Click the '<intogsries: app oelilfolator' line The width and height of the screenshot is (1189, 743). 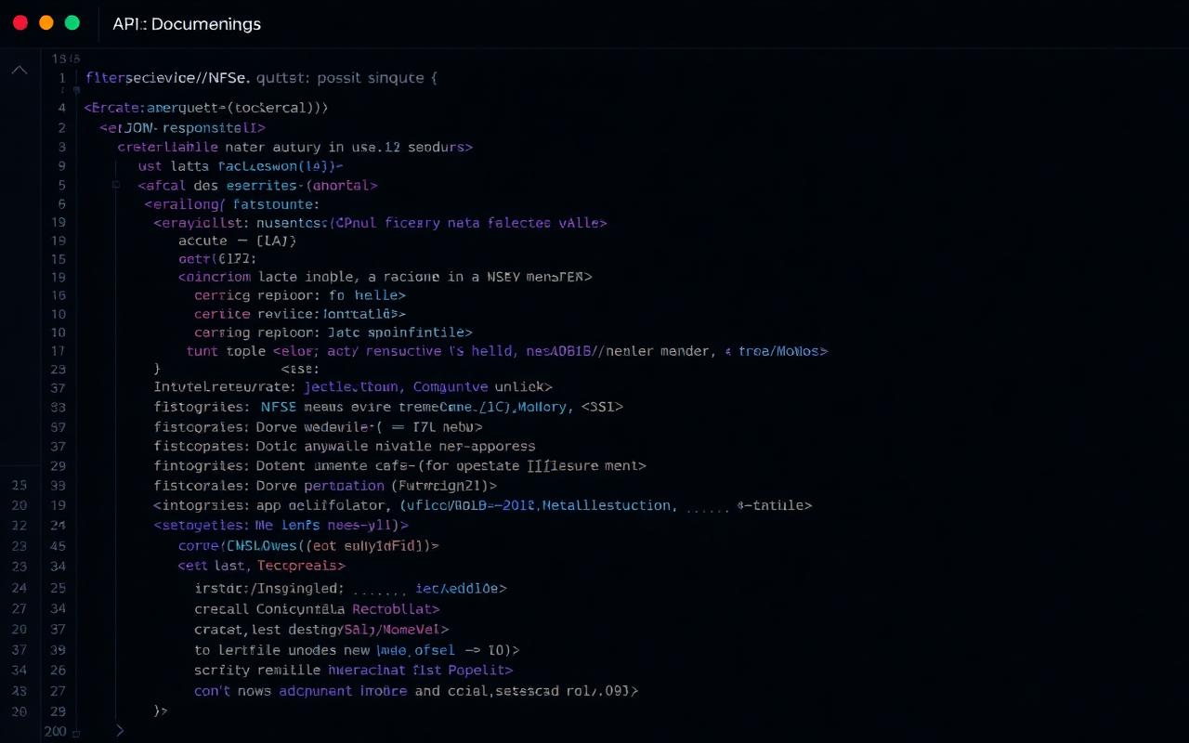(483, 505)
